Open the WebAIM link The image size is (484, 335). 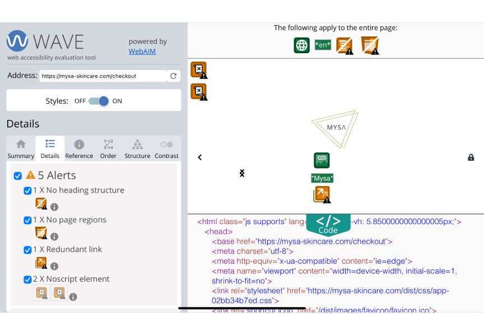coord(142,52)
